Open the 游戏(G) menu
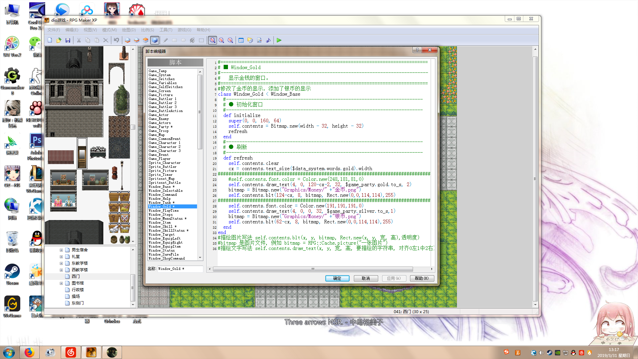This screenshot has width=638, height=359. click(184, 30)
